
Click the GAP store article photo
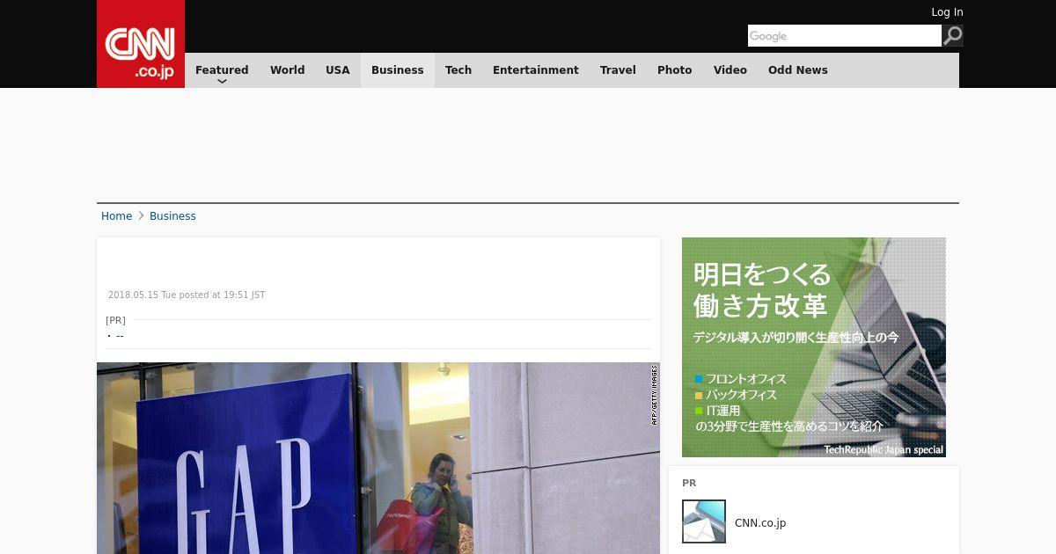[x=378, y=458]
